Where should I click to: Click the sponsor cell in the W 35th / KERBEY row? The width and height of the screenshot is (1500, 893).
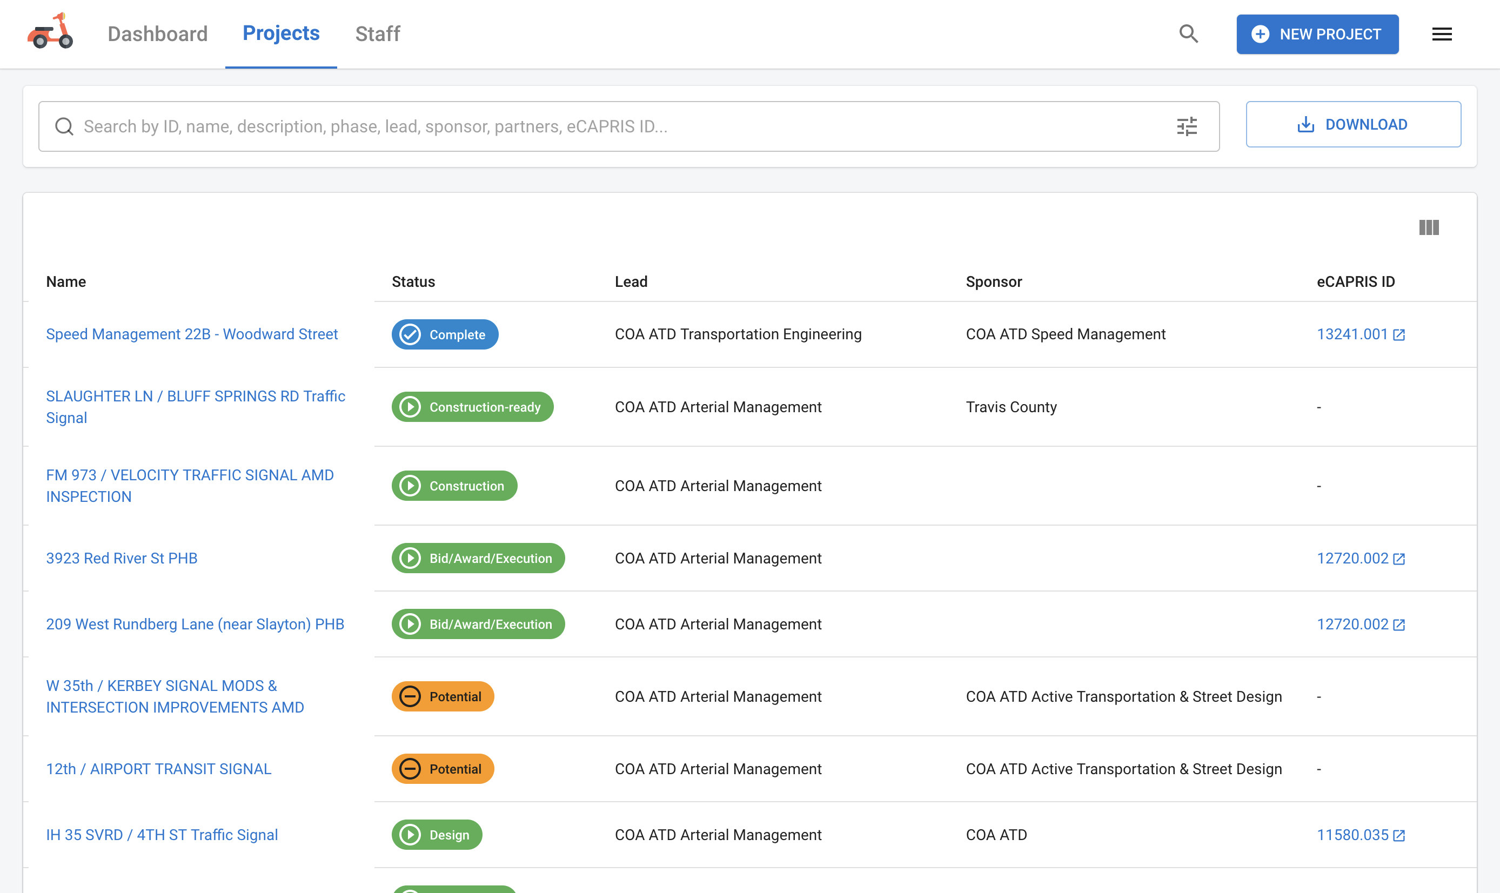[1124, 697]
